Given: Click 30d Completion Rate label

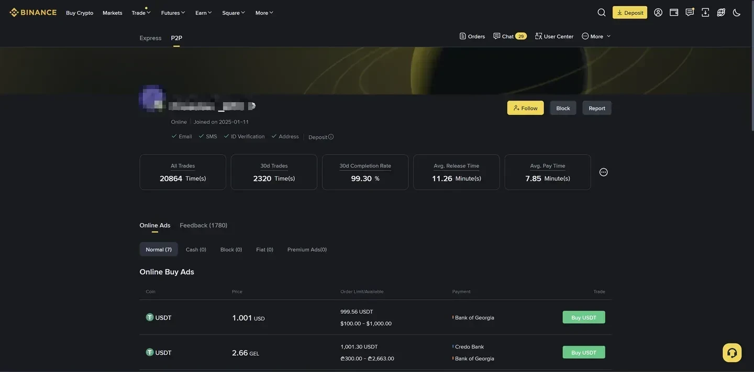Looking at the screenshot, I should (x=365, y=166).
